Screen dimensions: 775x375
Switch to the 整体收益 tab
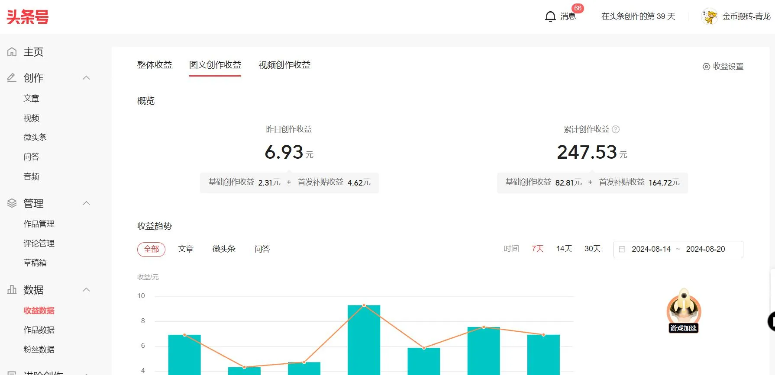[155, 65]
